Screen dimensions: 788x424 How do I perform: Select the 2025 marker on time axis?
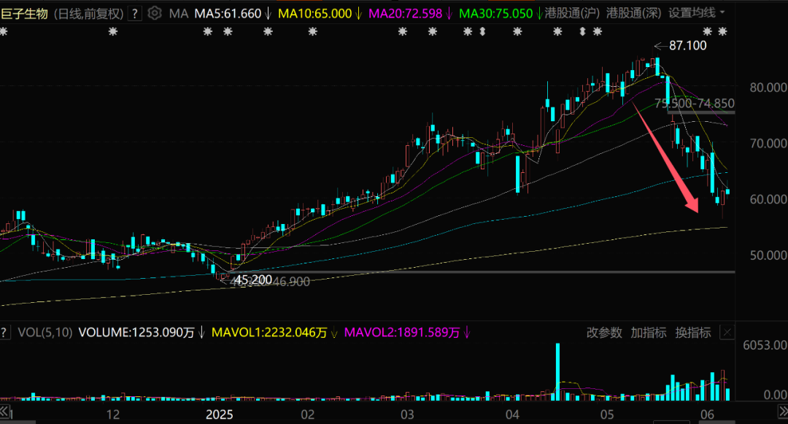tap(220, 415)
